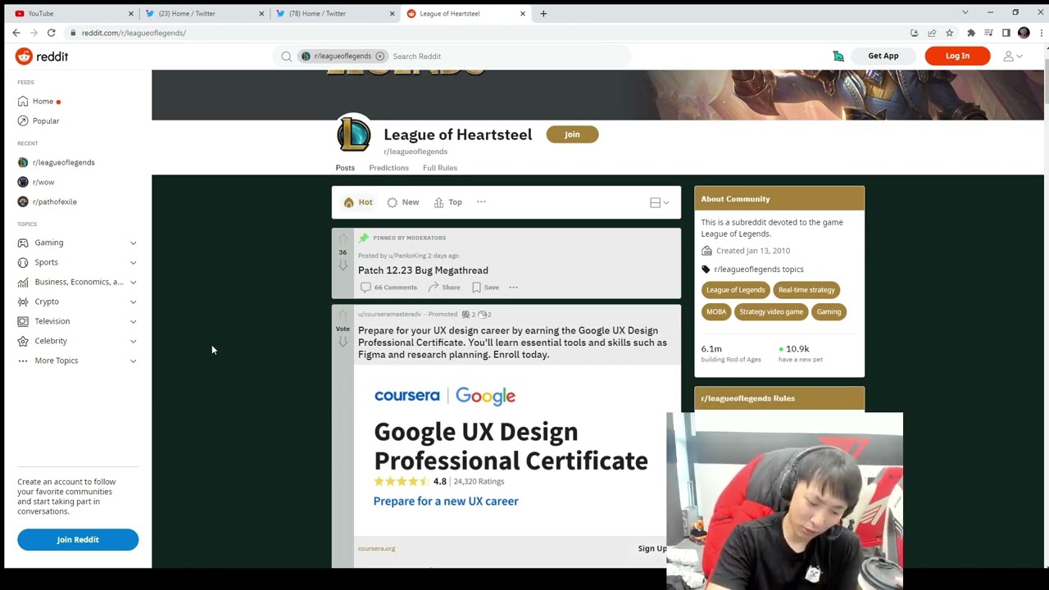This screenshot has height=590, width=1049.
Task: Open the post layout view dropdown
Action: (x=660, y=202)
